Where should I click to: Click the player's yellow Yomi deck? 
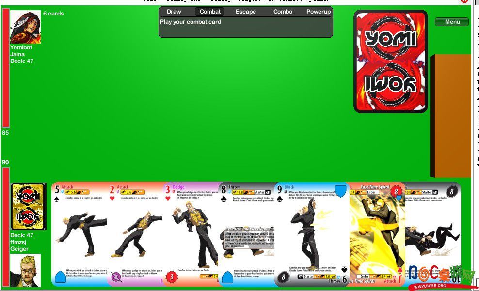click(28, 206)
